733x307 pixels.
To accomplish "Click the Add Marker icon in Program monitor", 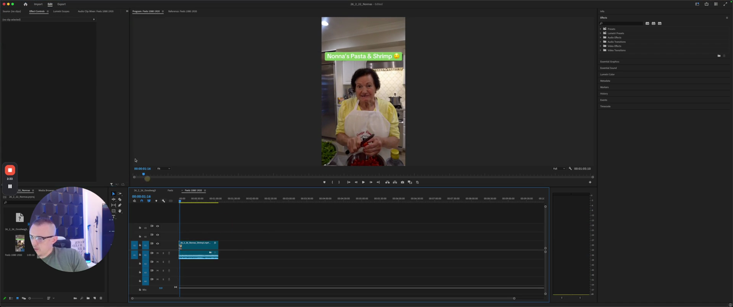I will 325,182.
